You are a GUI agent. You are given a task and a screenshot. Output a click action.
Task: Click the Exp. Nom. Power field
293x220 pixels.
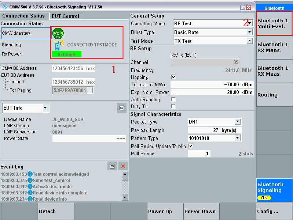point(212,92)
